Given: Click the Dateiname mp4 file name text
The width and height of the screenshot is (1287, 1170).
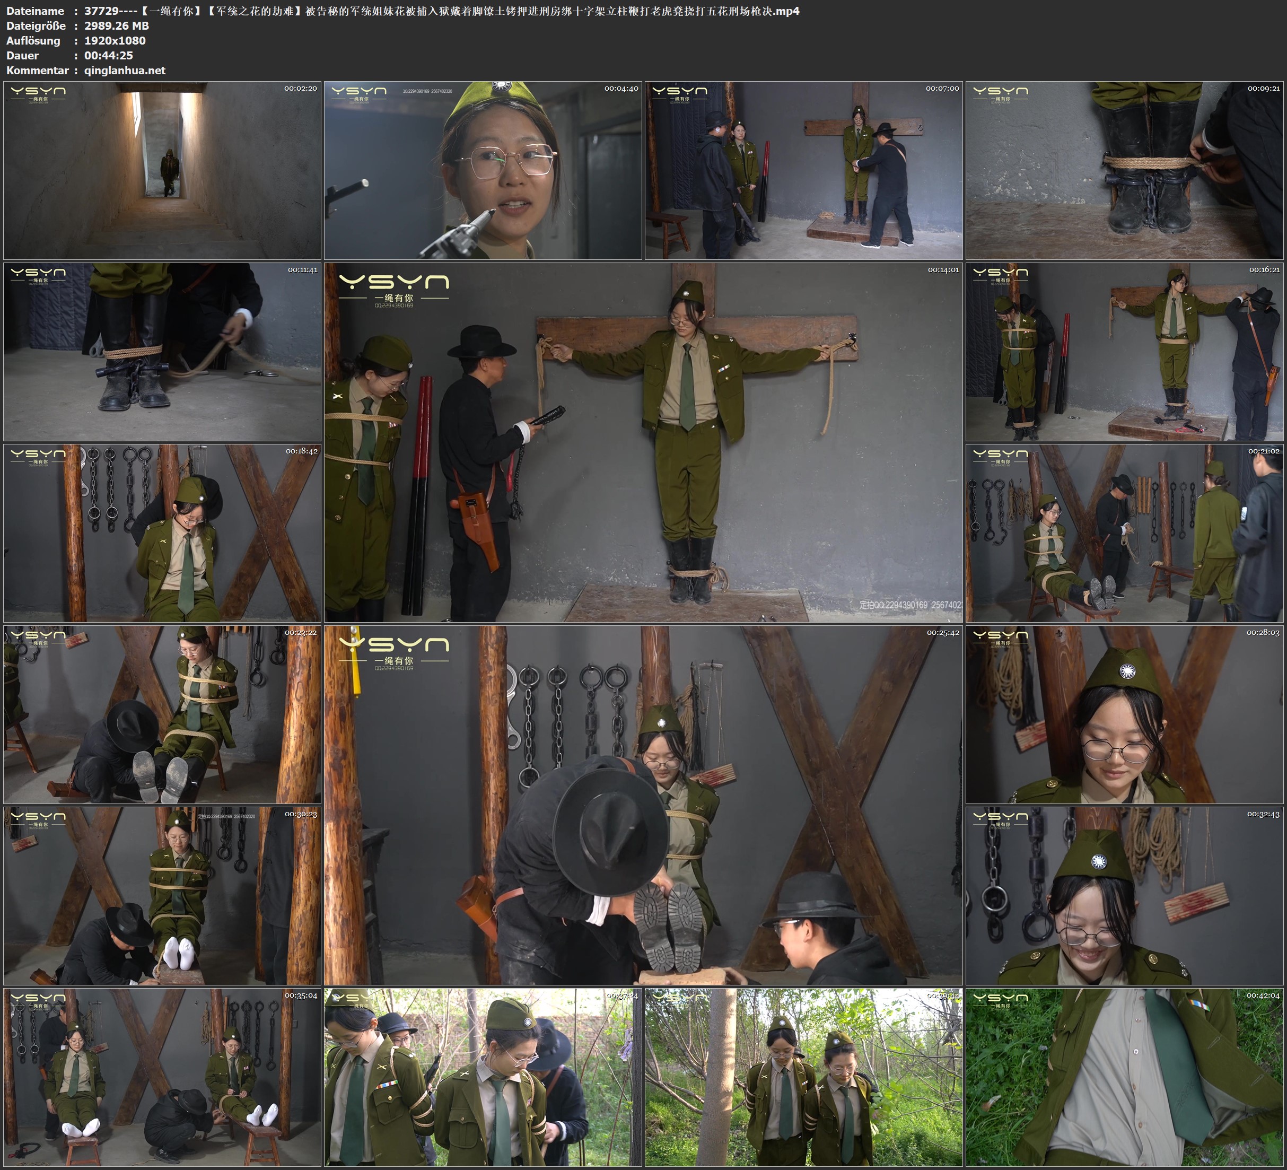Looking at the screenshot, I should 441,11.
